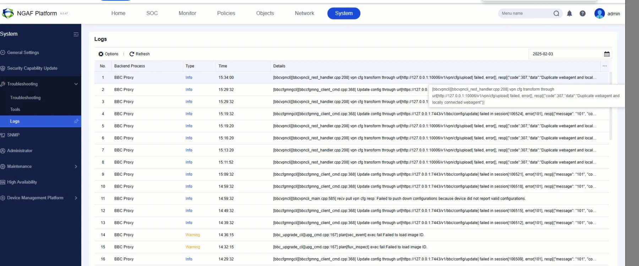The width and height of the screenshot is (639, 266).
Task: Open the help question mark icon
Action: coord(583,13)
